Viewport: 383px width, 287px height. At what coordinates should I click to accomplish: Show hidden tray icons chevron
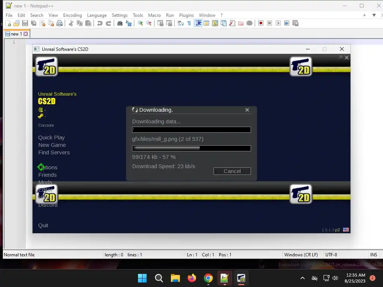click(302, 278)
